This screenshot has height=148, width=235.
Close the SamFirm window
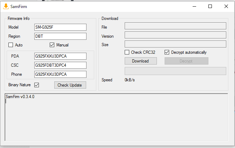point(226,6)
